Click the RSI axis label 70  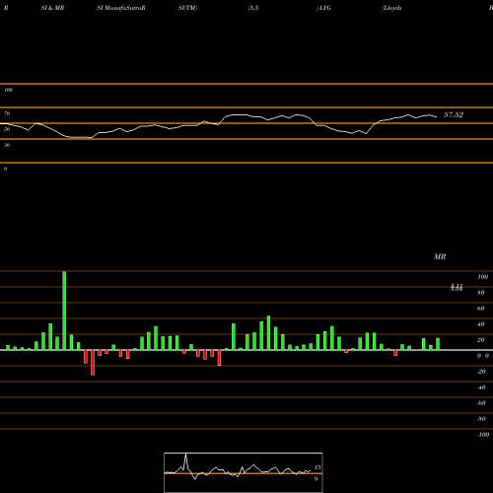click(7, 113)
